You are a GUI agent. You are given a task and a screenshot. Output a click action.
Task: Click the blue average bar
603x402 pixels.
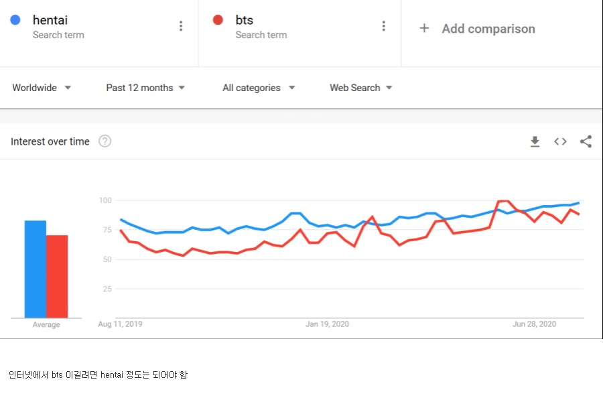pos(36,269)
